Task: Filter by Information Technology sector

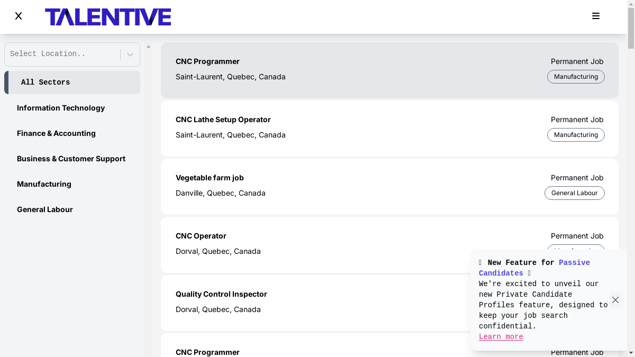Action: point(61,108)
